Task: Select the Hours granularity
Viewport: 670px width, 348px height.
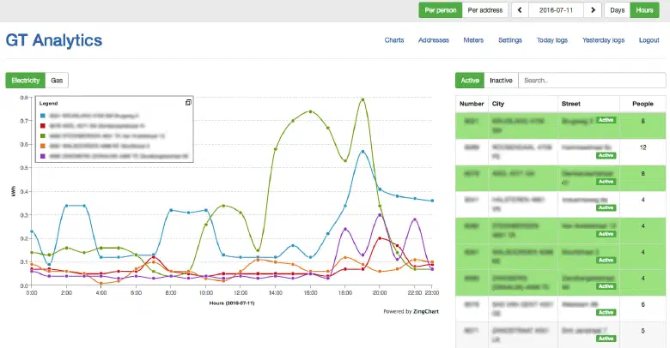Action: coord(644,10)
